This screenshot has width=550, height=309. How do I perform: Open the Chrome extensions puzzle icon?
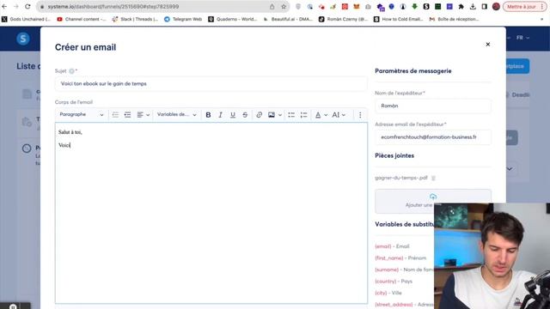(461, 6)
